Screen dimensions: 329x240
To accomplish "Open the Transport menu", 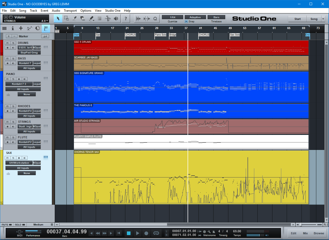I will pyautogui.click(x=70, y=11).
